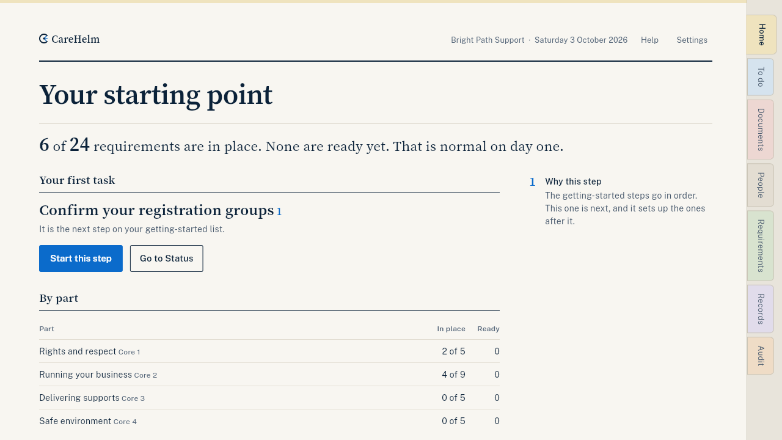Click the 'Bright Path Support' organisation name
The width and height of the screenshot is (782, 440).
click(488, 40)
